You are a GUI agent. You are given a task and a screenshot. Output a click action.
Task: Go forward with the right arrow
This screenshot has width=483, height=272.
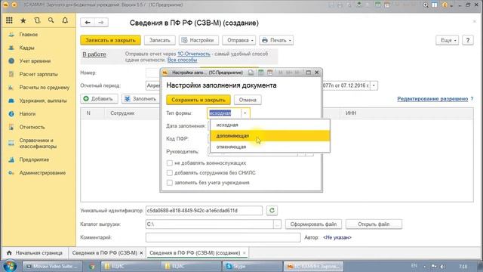click(101, 23)
